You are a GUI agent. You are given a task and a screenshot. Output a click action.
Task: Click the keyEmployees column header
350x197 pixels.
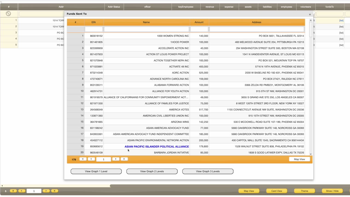186,7
